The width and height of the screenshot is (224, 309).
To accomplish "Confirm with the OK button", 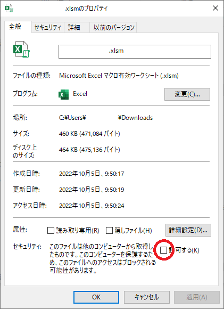I will (x=96, y=297).
